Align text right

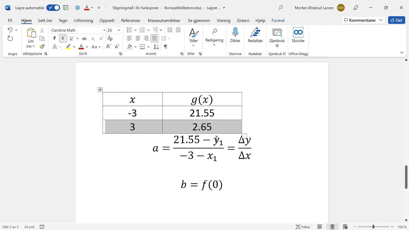(x=146, y=38)
